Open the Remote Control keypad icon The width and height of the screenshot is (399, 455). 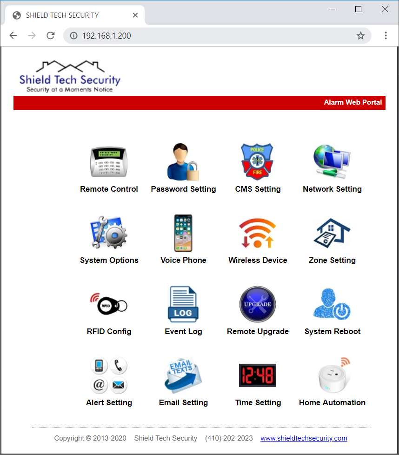pos(109,162)
